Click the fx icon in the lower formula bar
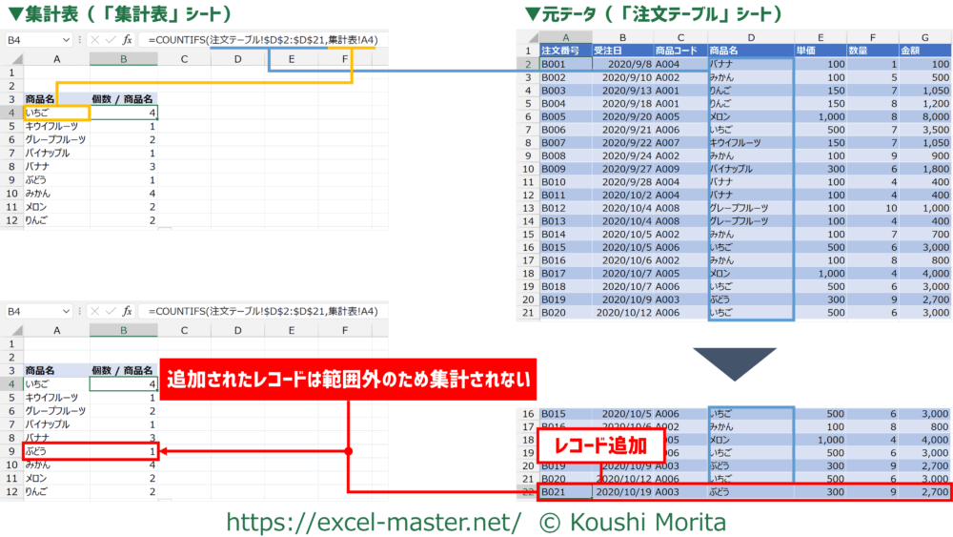The width and height of the screenshot is (953, 537). tap(128, 312)
